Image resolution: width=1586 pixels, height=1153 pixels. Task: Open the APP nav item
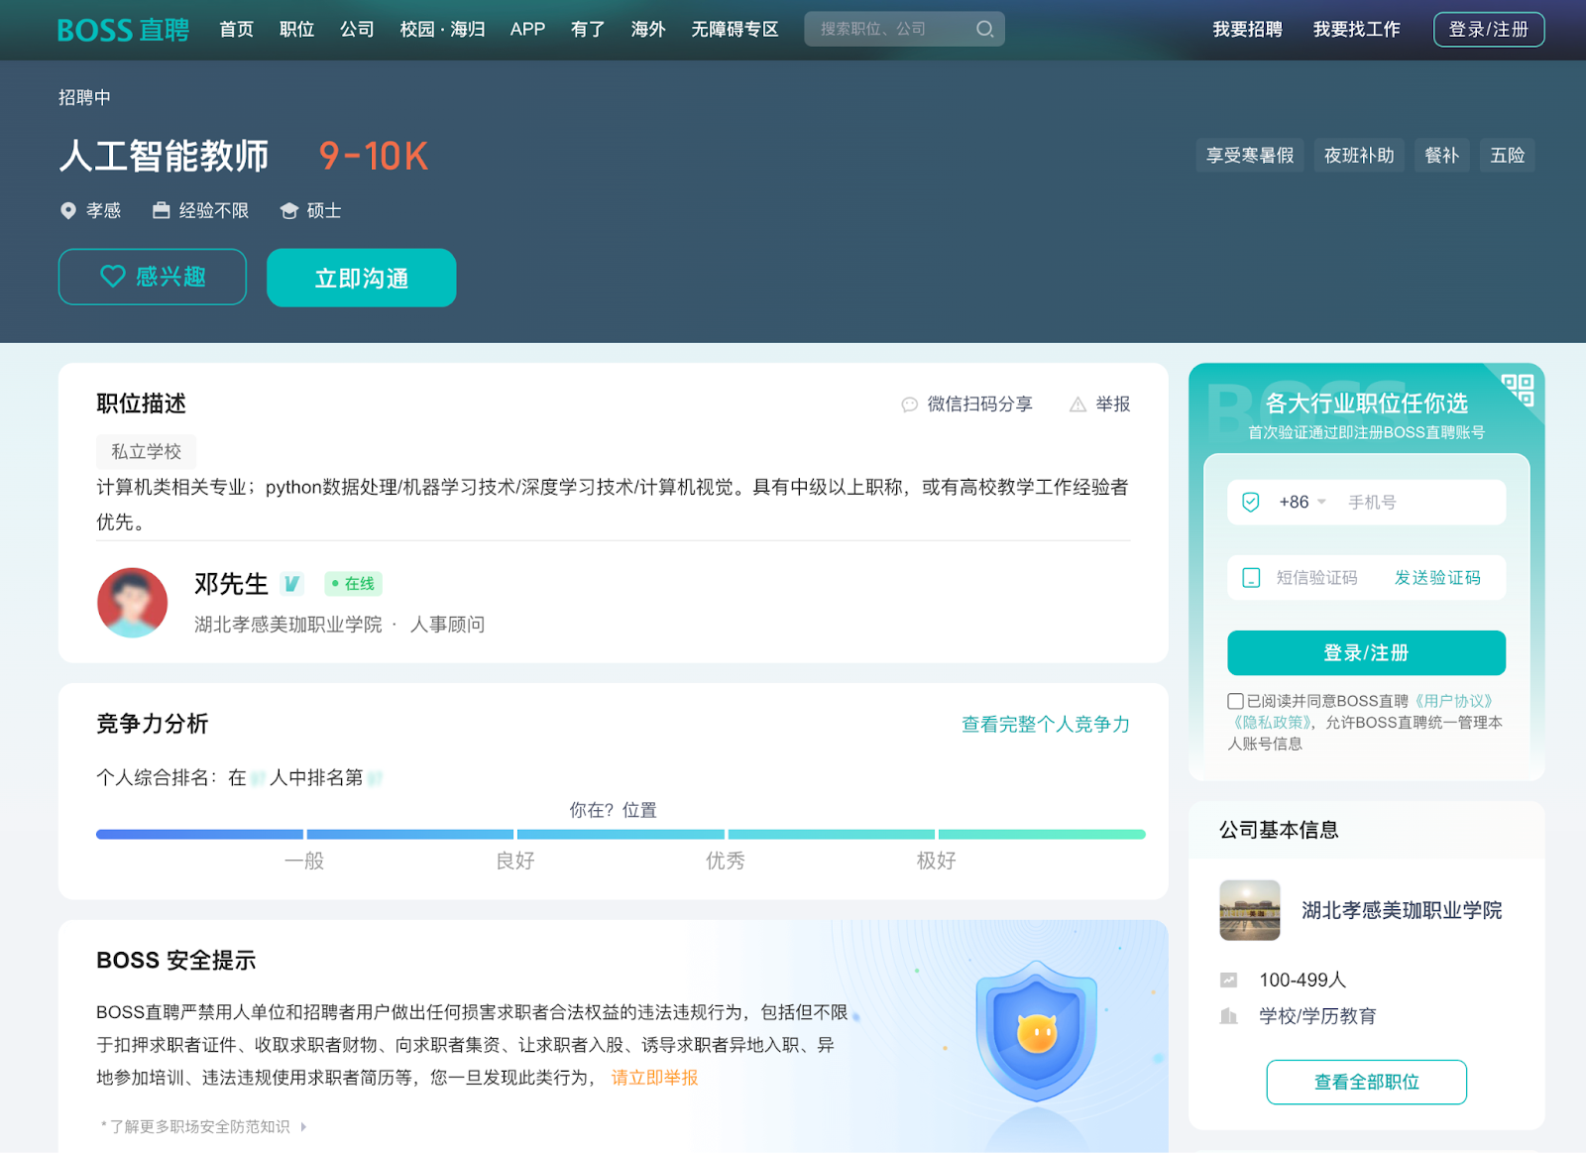[x=527, y=29]
